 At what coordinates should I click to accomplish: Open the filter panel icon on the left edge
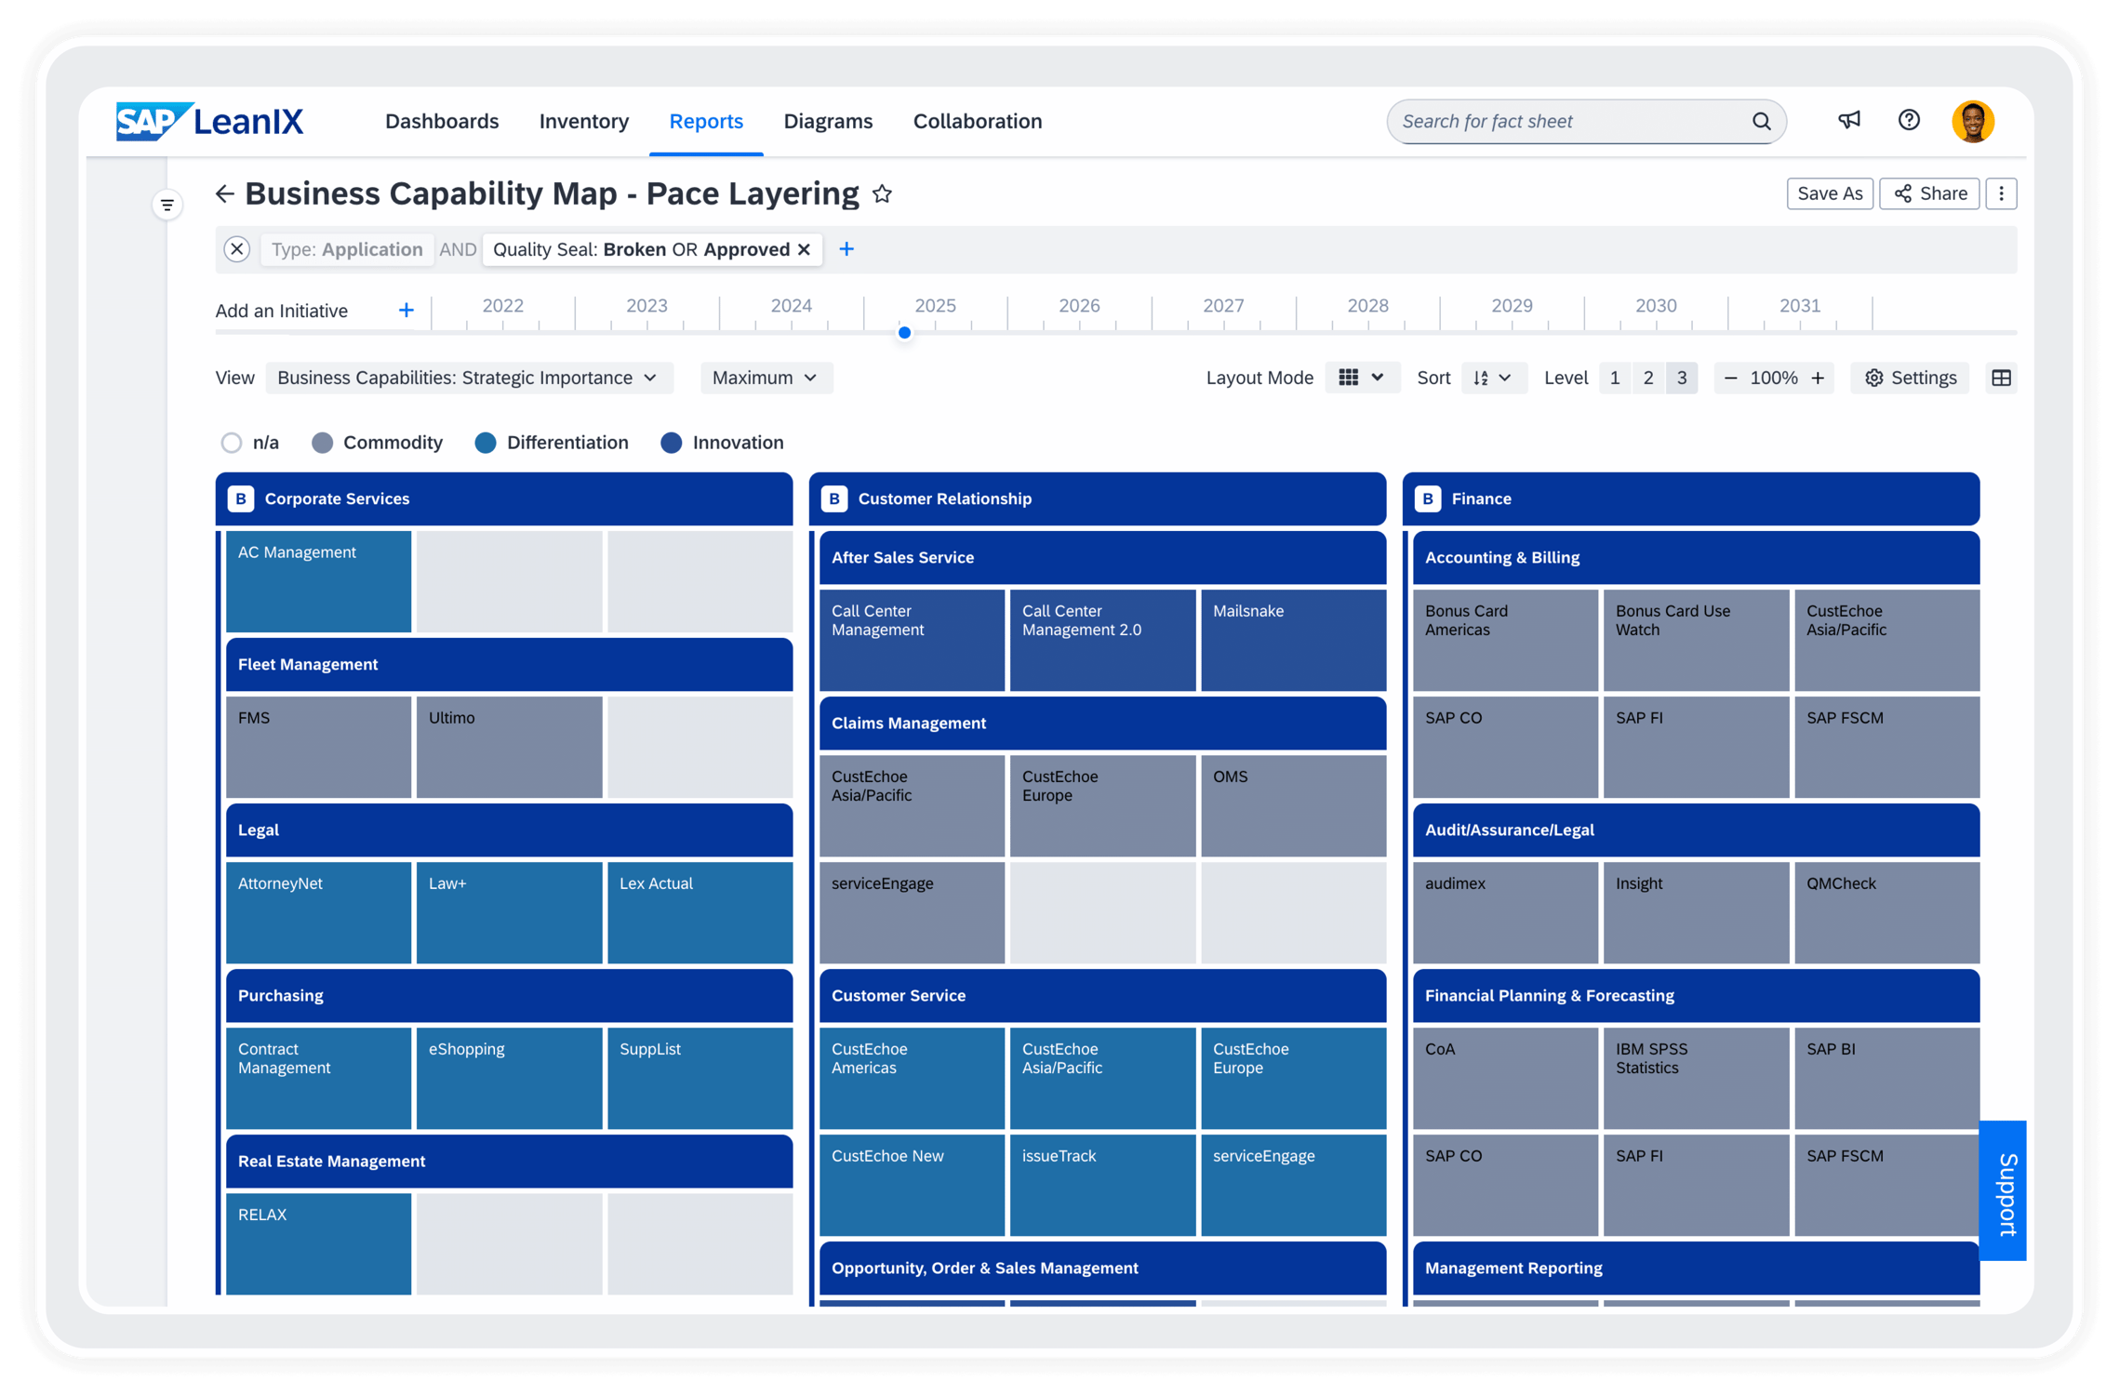(x=167, y=204)
